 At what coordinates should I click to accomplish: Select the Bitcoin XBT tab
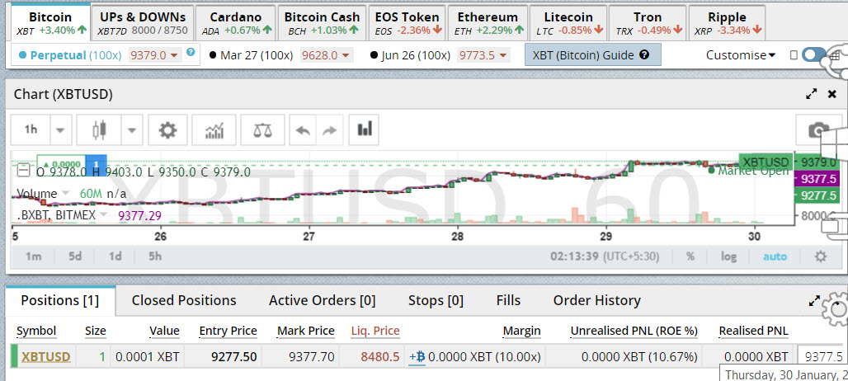pyautogui.click(x=50, y=23)
